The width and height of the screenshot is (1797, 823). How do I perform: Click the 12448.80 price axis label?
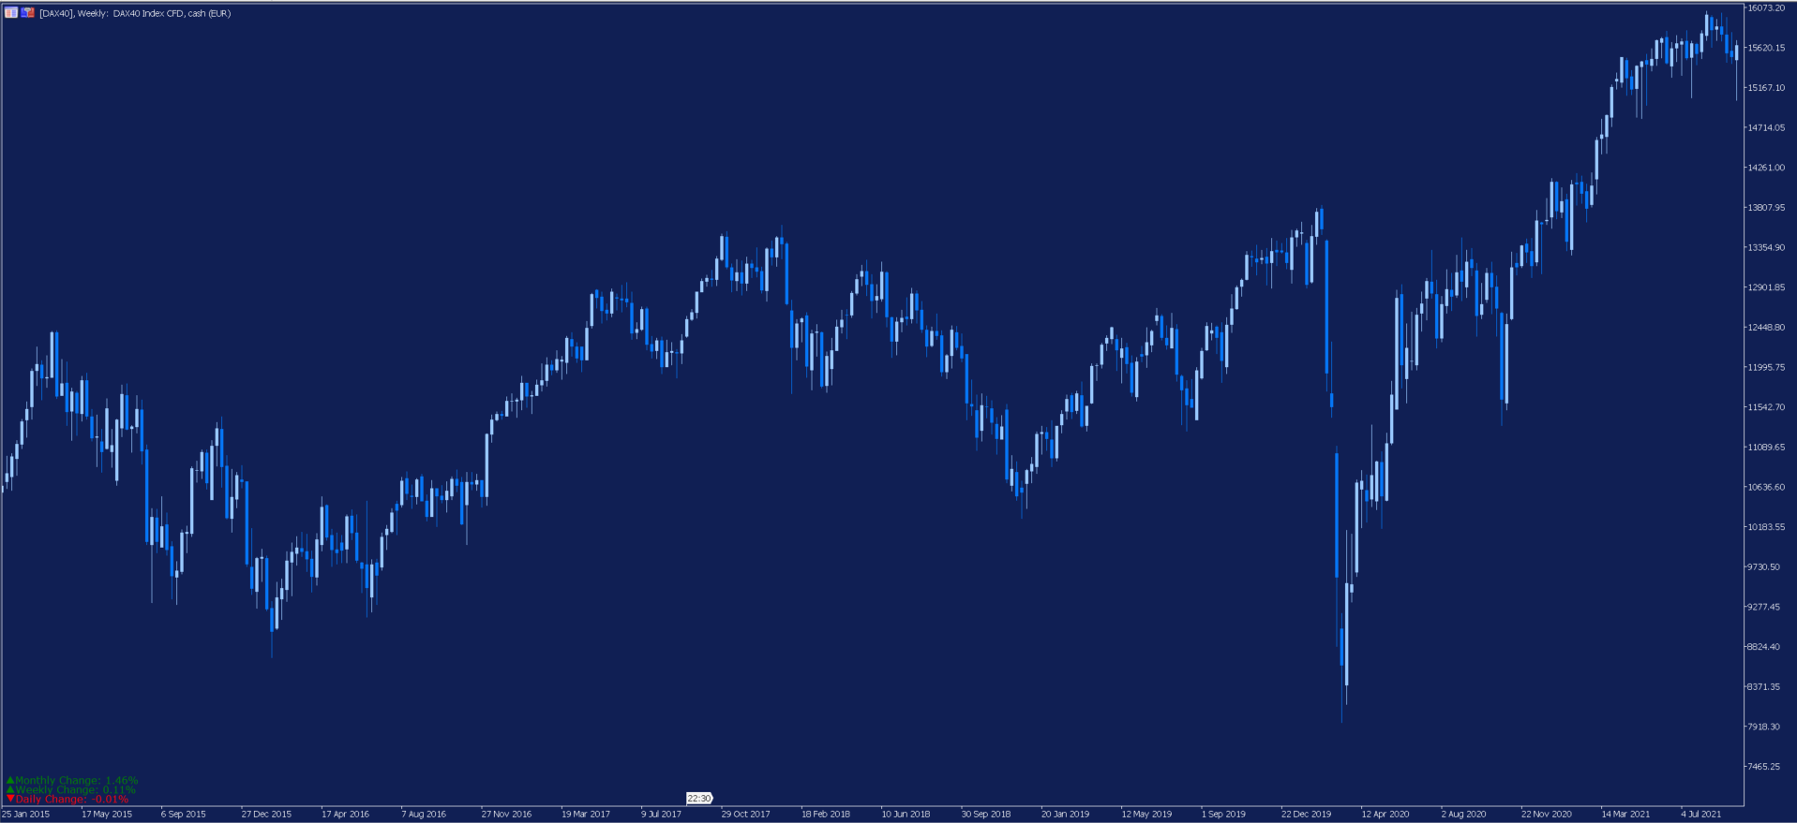pyautogui.click(x=1767, y=327)
